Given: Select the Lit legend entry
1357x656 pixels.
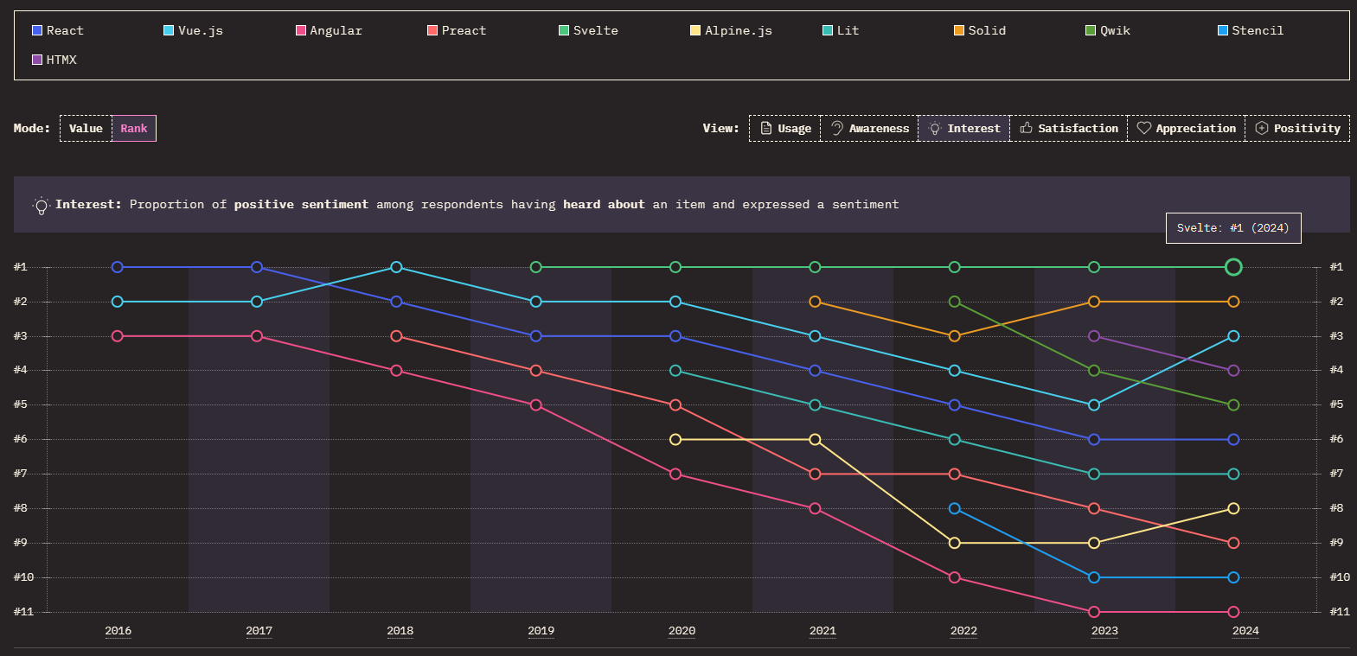Looking at the screenshot, I should point(841,30).
